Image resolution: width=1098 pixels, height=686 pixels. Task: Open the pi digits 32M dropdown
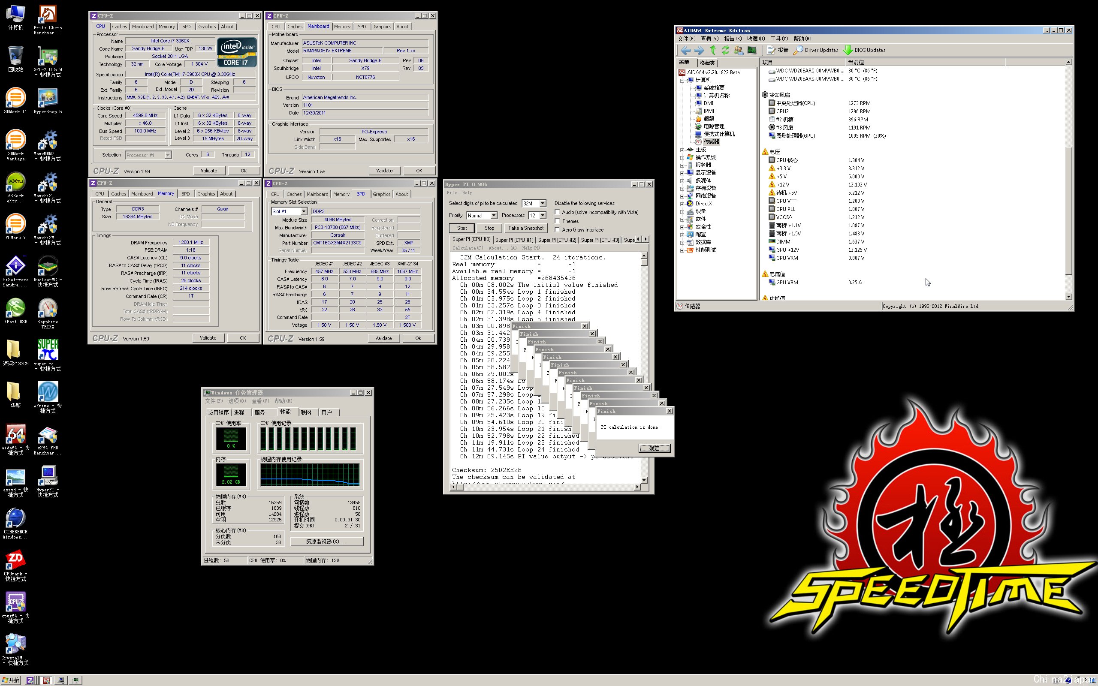point(543,203)
